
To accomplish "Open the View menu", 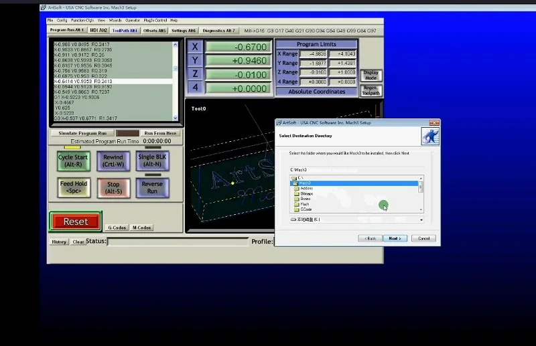I will point(102,21).
